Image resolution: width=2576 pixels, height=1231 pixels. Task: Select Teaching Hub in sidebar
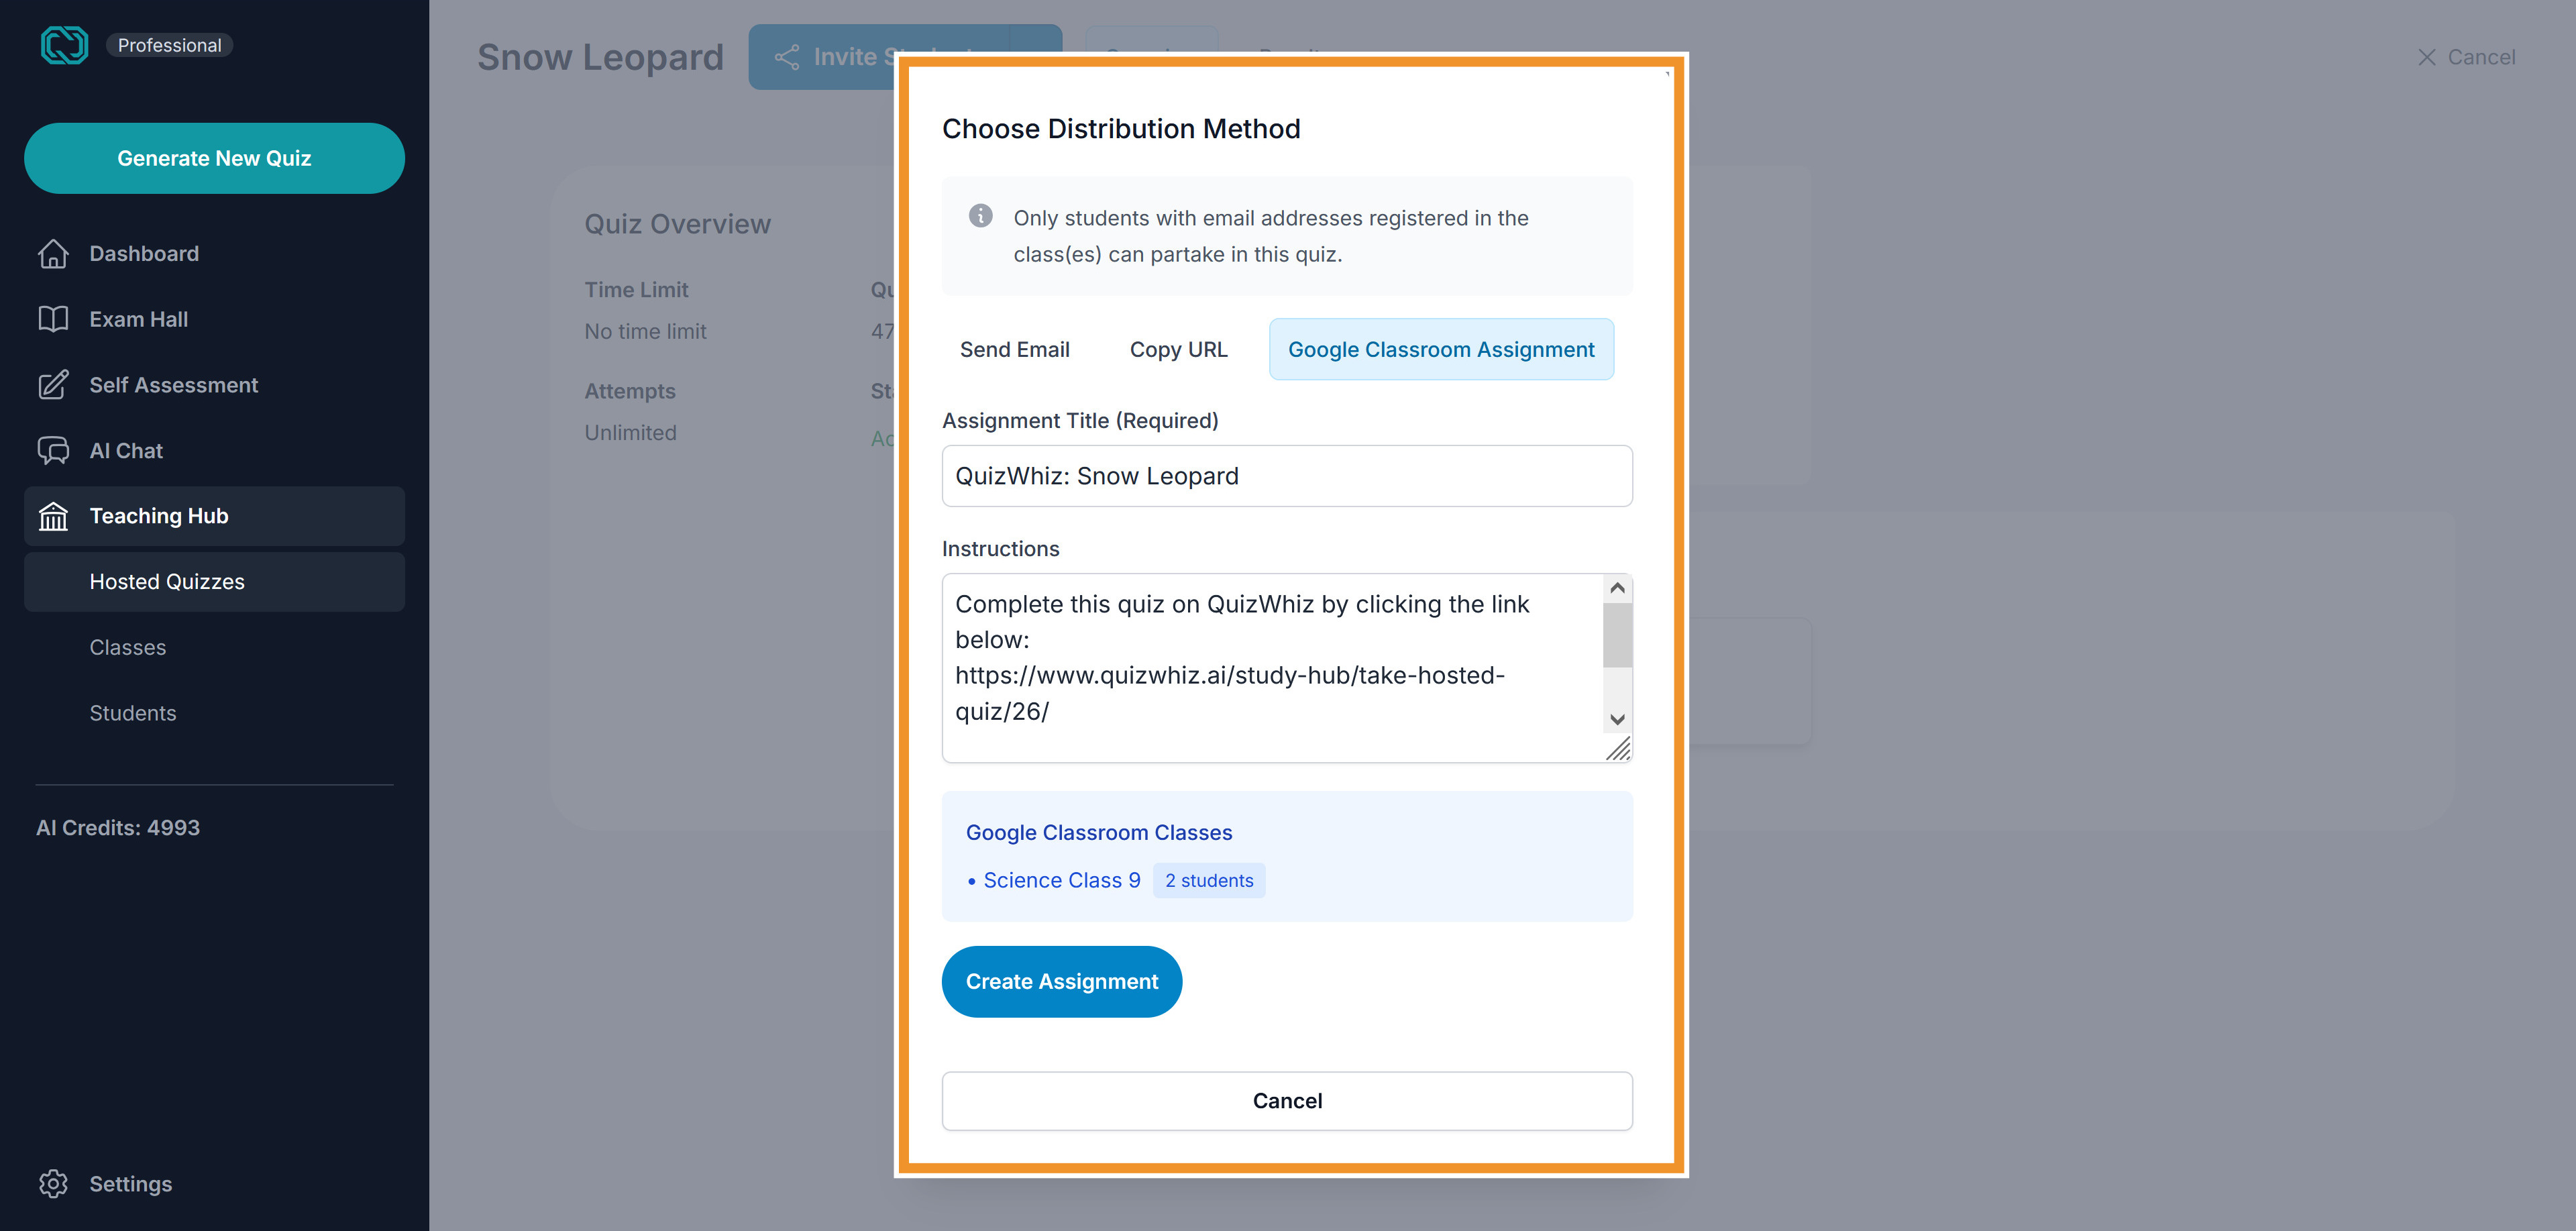214,516
